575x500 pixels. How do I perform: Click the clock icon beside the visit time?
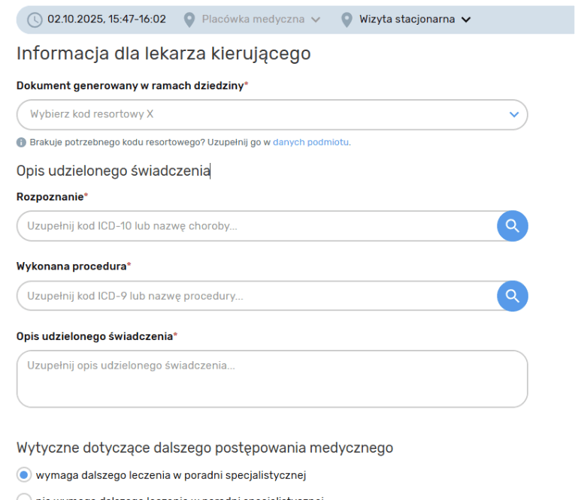click(35, 20)
